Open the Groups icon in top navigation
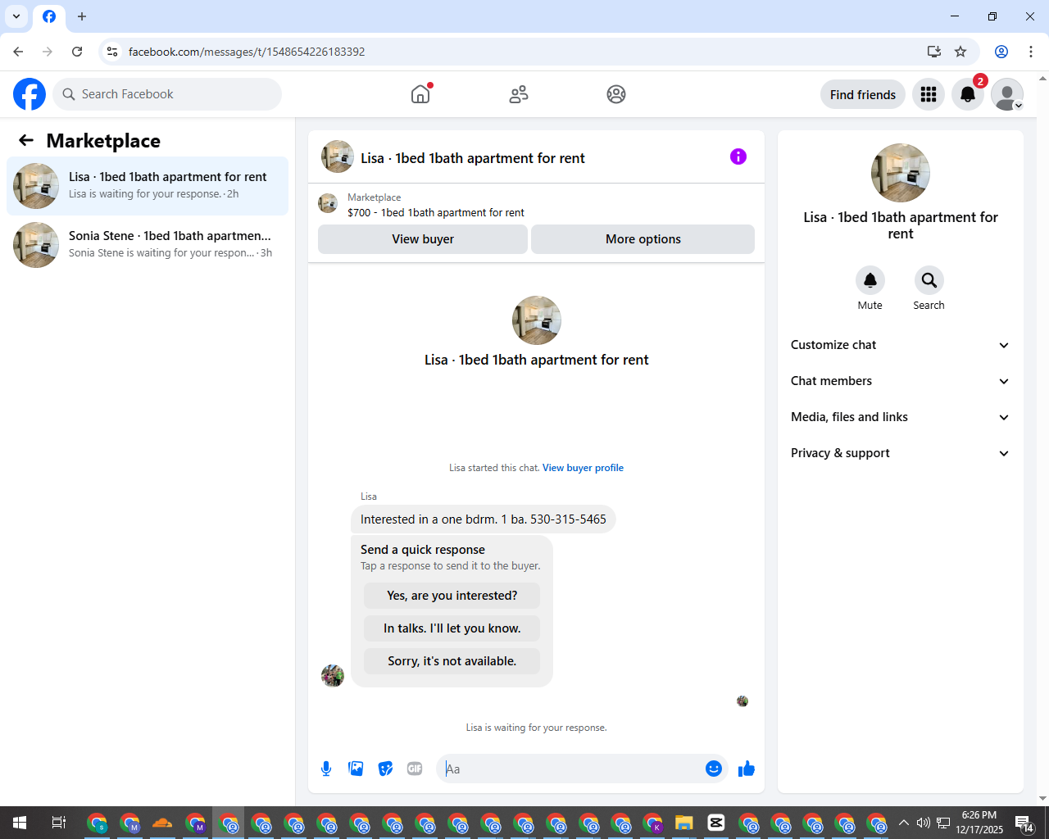This screenshot has height=839, width=1049. (x=616, y=94)
